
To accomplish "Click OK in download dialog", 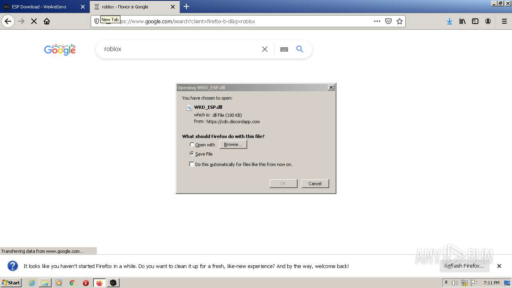I will 283,184.
